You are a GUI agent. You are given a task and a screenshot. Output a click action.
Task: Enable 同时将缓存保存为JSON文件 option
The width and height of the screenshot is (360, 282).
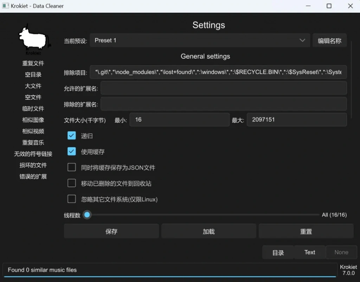pyautogui.click(x=72, y=167)
